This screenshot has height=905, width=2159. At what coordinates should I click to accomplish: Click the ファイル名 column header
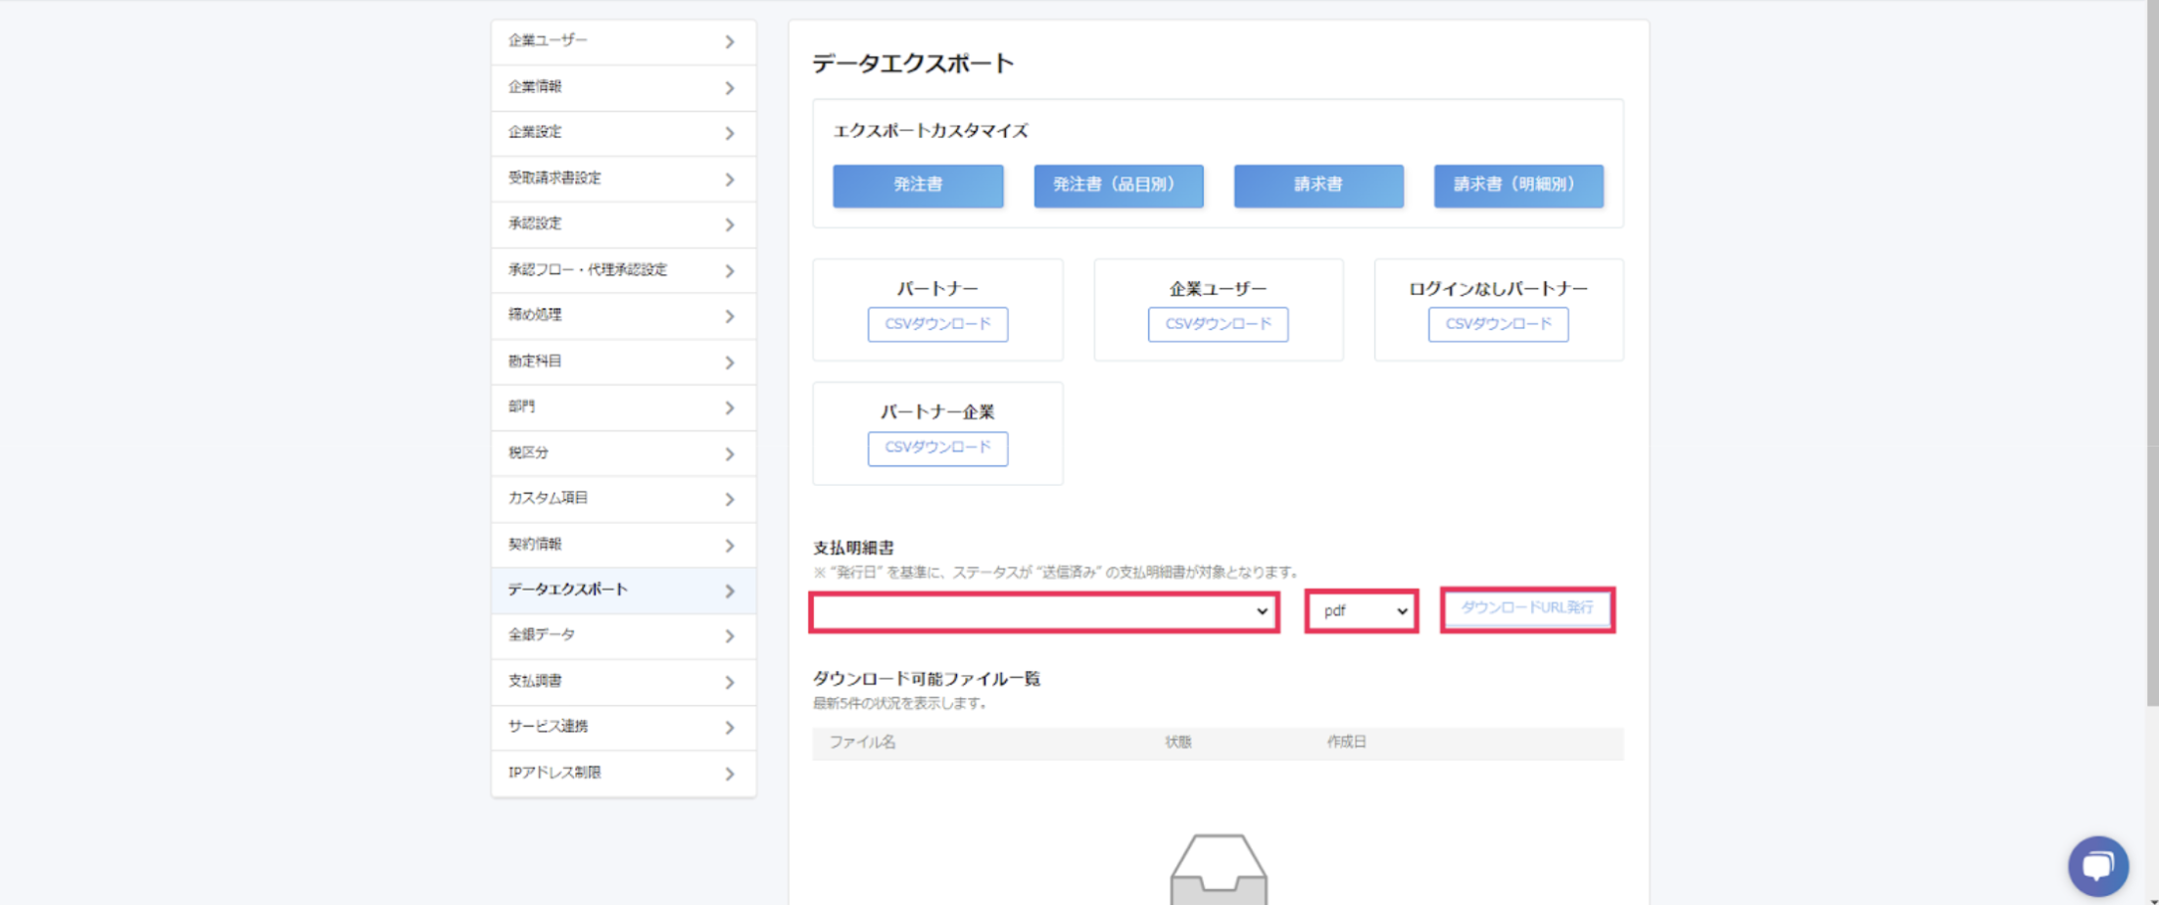coord(862,742)
